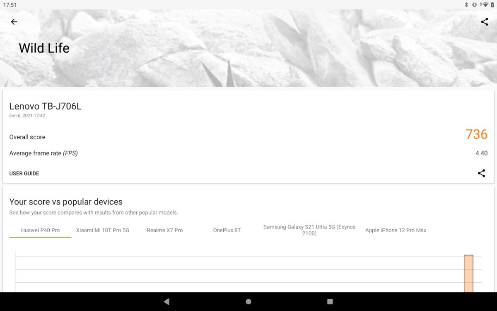Go back using the top-left arrow
497x311 pixels.
coord(14,22)
